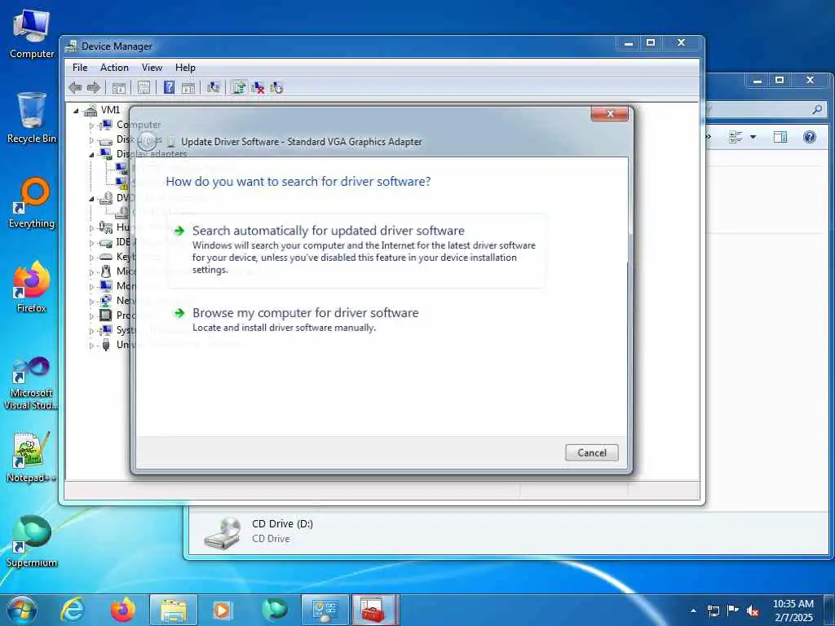Click the green arrow beside Search automatically
The width and height of the screenshot is (835, 626).
179,231
